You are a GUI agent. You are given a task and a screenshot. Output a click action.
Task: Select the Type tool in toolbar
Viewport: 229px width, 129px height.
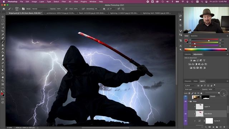(3, 67)
